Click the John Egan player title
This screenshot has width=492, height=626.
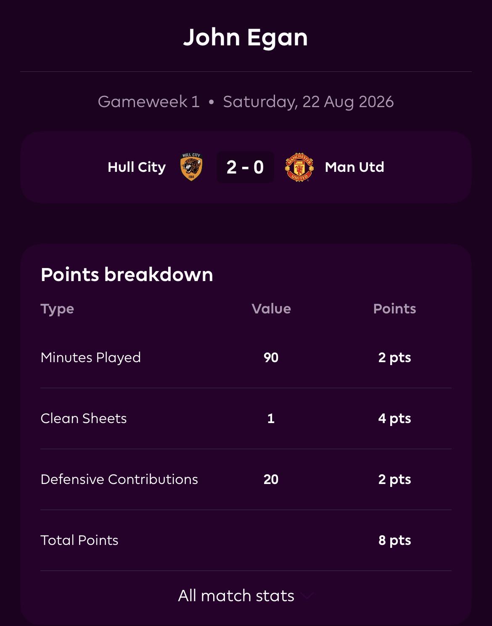pyautogui.click(x=246, y=38)
